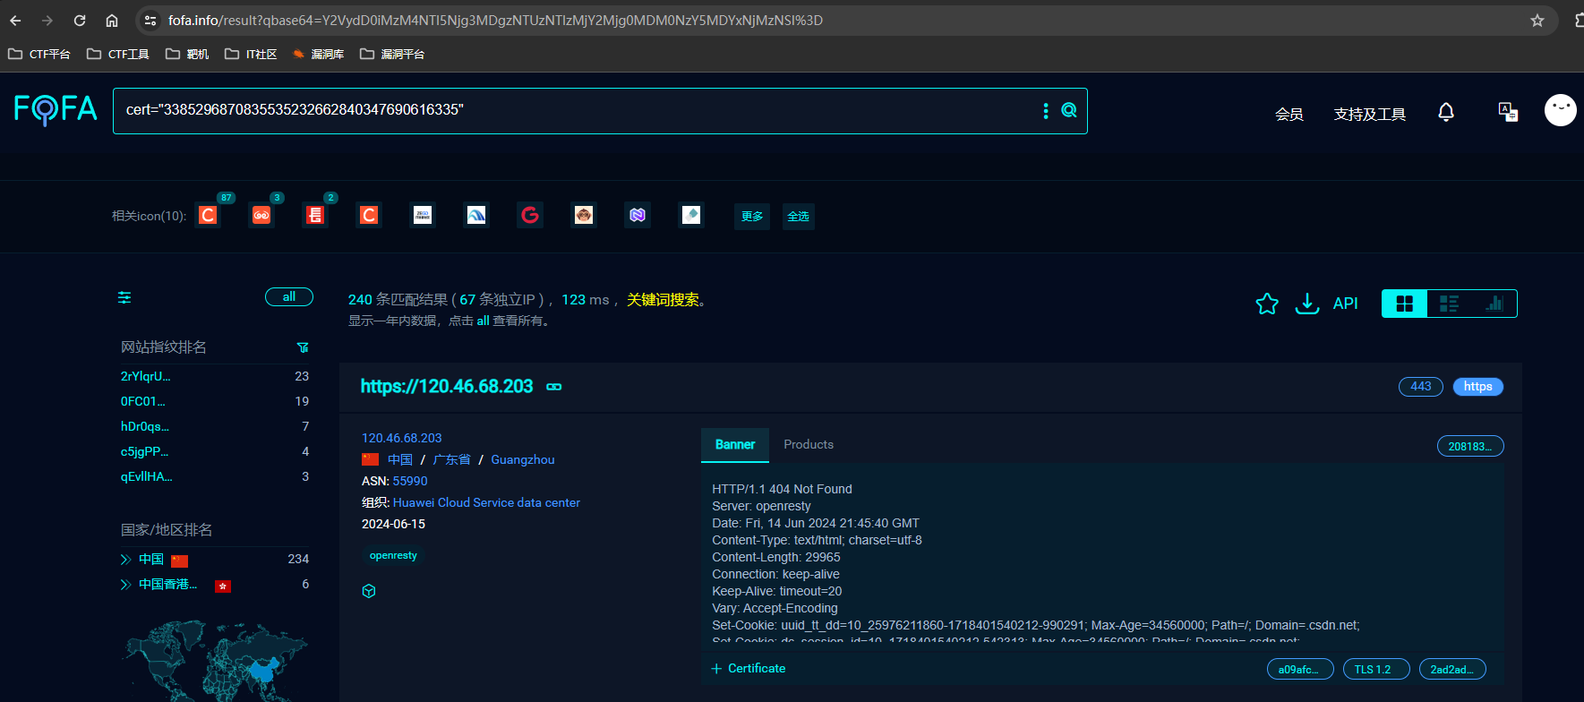The image size is (1584, 702).
Task: Click the link icon next to https://120.46.68.203
Action: 554,387
